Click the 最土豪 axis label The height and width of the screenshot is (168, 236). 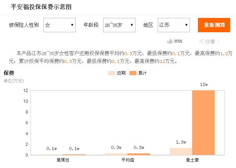tap(192, 160)
